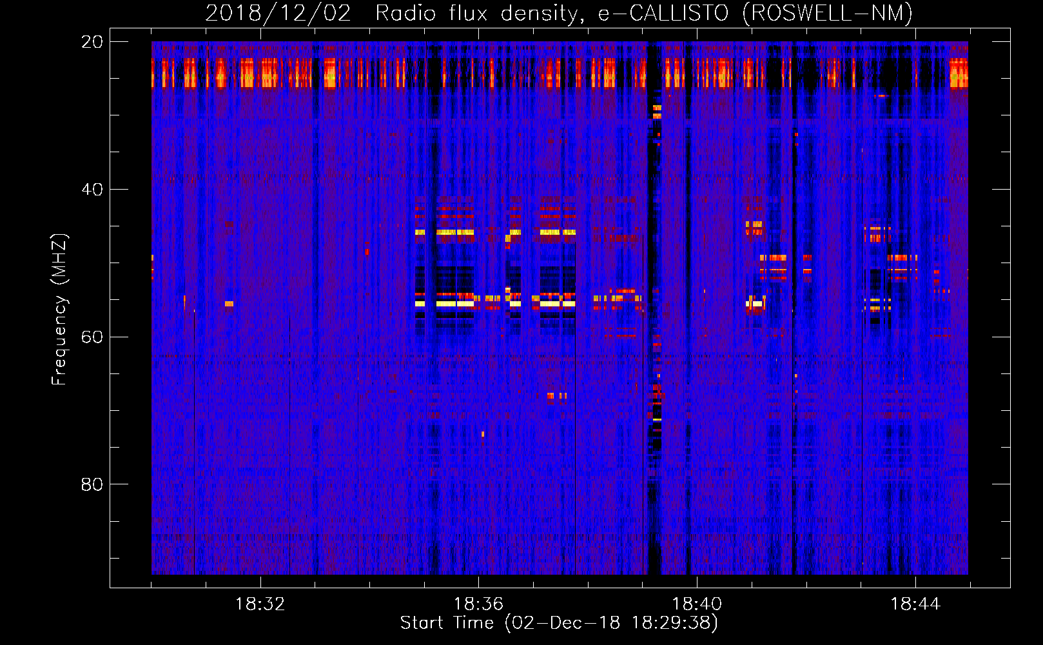Click the 18:36 time tick label

coord(478,604)
